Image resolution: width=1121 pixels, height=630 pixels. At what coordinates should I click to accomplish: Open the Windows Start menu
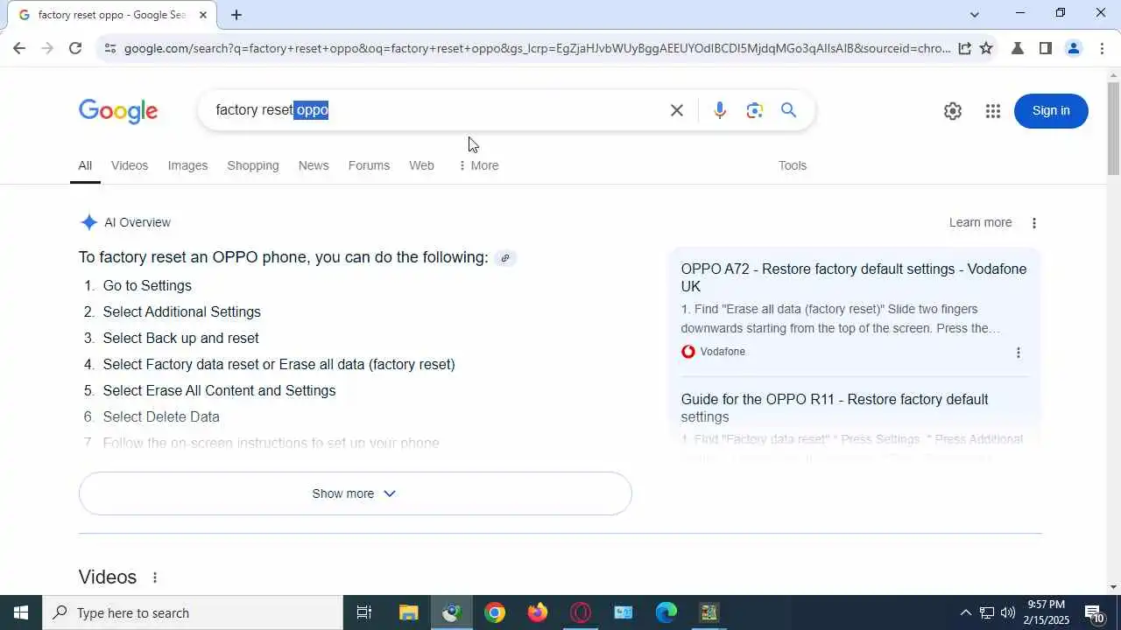click(x=21, y=612)
